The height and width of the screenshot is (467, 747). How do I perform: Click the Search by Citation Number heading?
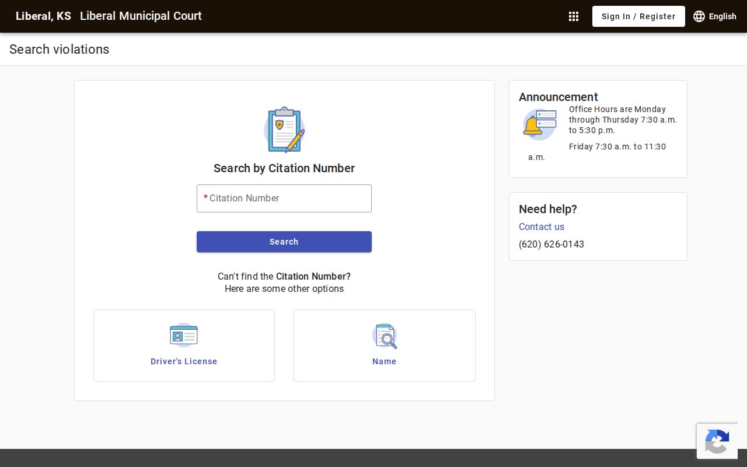[x=284, y=168]
